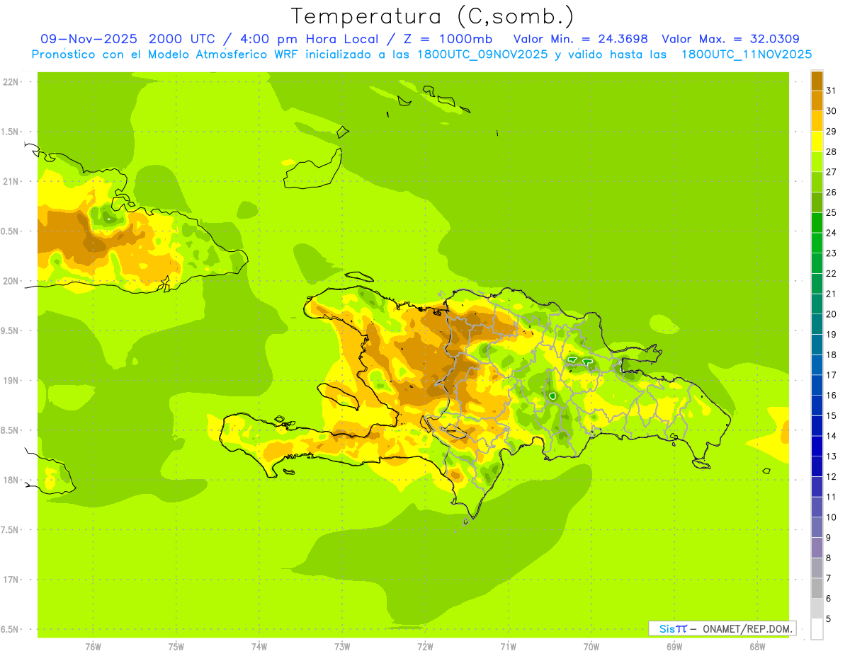Click latitude axis label '9.5N'

coord(11,331)
